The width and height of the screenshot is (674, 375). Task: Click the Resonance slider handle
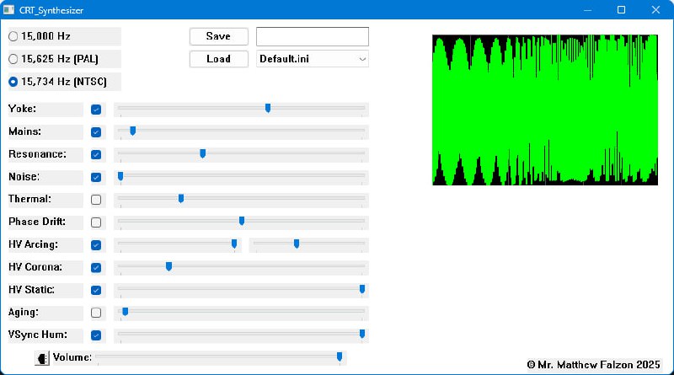tap(203, 153)
